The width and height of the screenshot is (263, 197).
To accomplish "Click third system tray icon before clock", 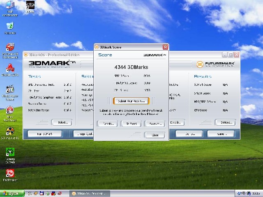I will [249, 193].
